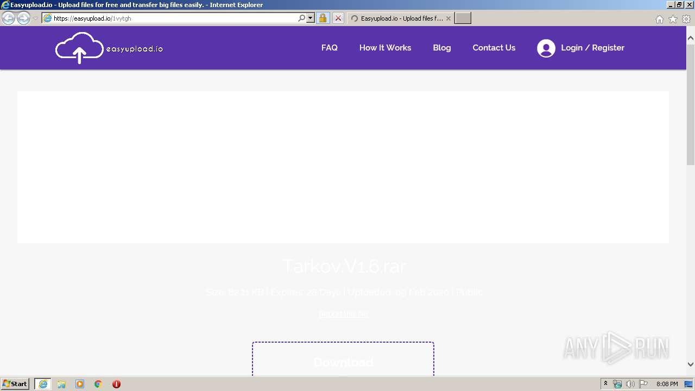Open the media player taskbar icon

80,384
